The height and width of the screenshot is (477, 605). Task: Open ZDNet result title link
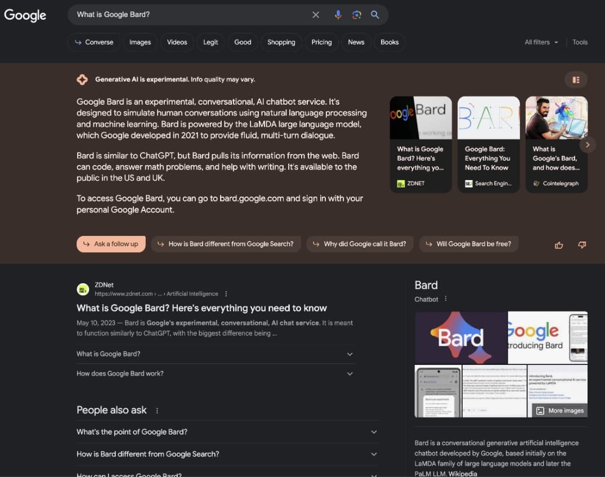201,308
